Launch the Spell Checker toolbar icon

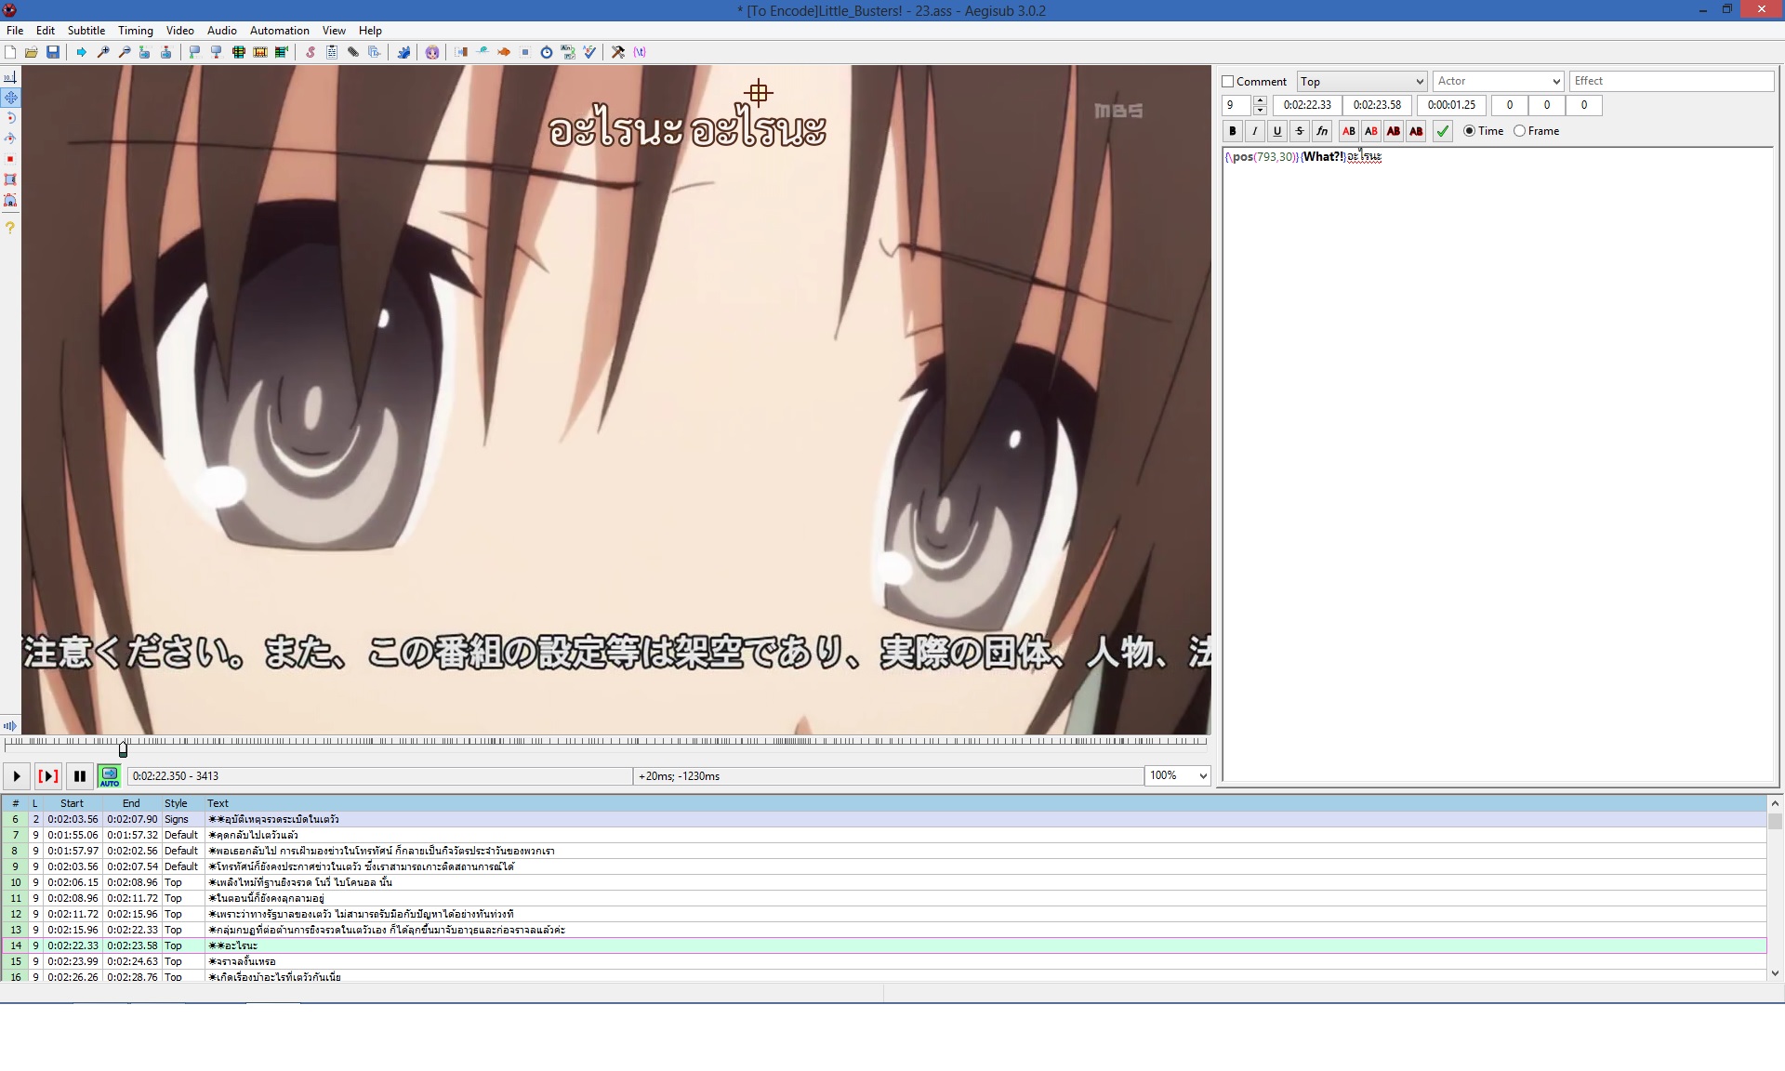(x=589, y=52)
